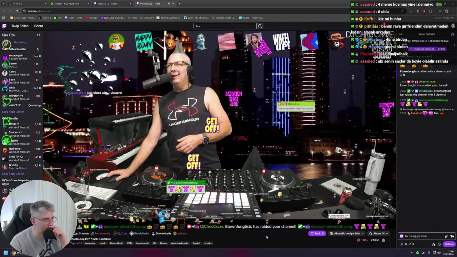Collapse the Size Özel sidebar arrow
Viewport: 457px width, 257px height.
click(38, 35)
